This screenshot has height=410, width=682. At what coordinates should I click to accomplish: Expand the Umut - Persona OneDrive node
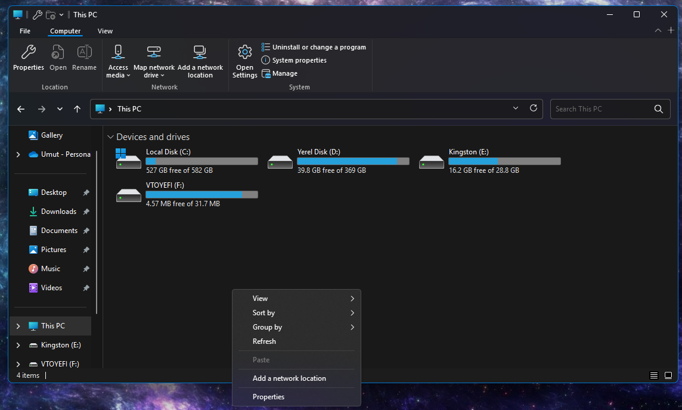click(18, 154)
